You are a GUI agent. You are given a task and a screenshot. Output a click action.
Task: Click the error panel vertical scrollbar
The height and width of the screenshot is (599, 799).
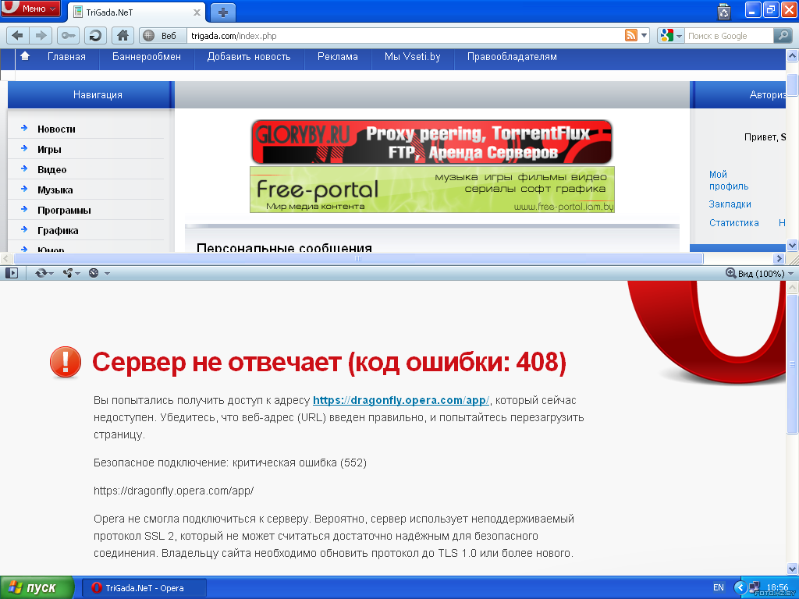(x=793, y=364)
